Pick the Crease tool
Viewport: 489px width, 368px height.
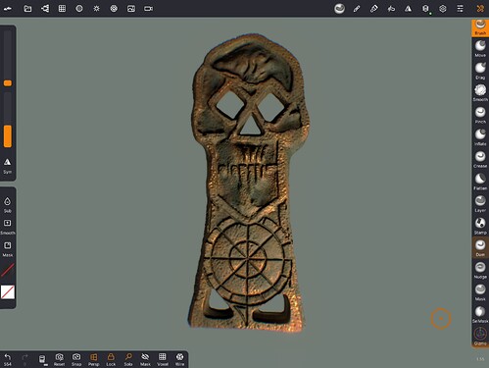click(480, 159)
